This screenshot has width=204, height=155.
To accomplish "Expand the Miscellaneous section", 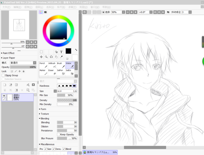I will coord(47,144).
